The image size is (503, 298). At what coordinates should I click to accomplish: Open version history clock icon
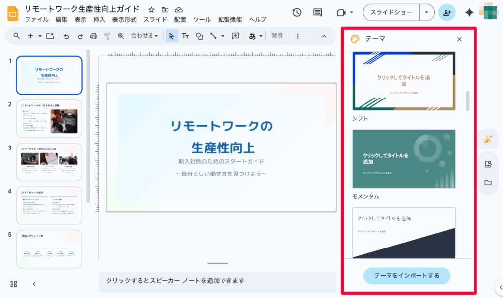pos(297,12)
